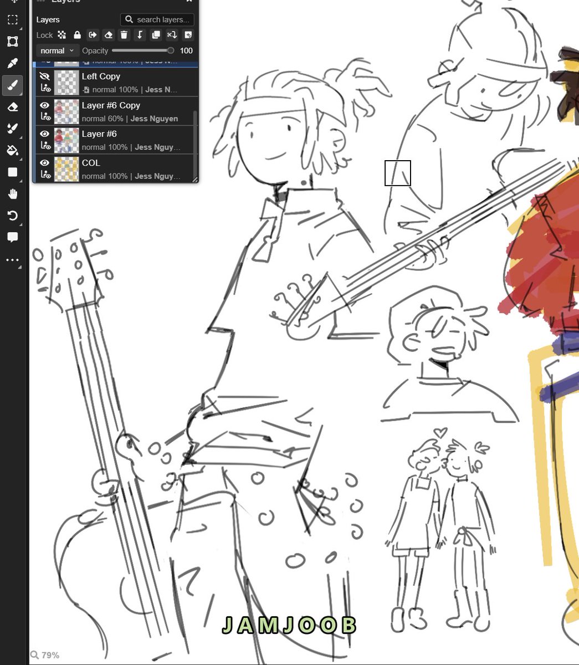The width and height of the screenshot is (579, 665).
Task: Open the normal blend mode dropdown
Action: [57, 50]
